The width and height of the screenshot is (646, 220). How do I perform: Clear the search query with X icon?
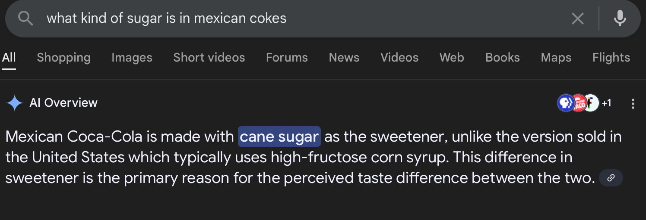[x=577, y=19]
